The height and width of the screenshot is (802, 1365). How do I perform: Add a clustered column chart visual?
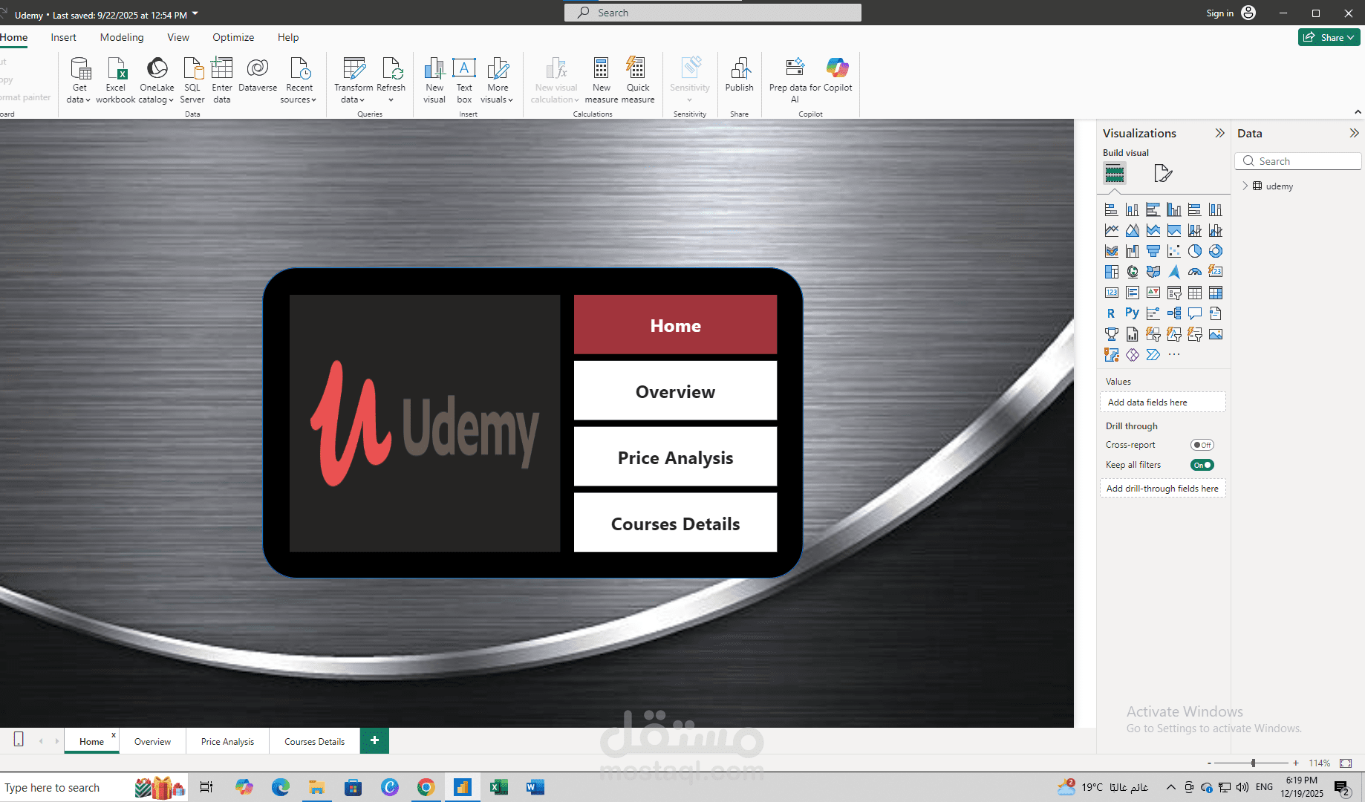coord(1173,209)
